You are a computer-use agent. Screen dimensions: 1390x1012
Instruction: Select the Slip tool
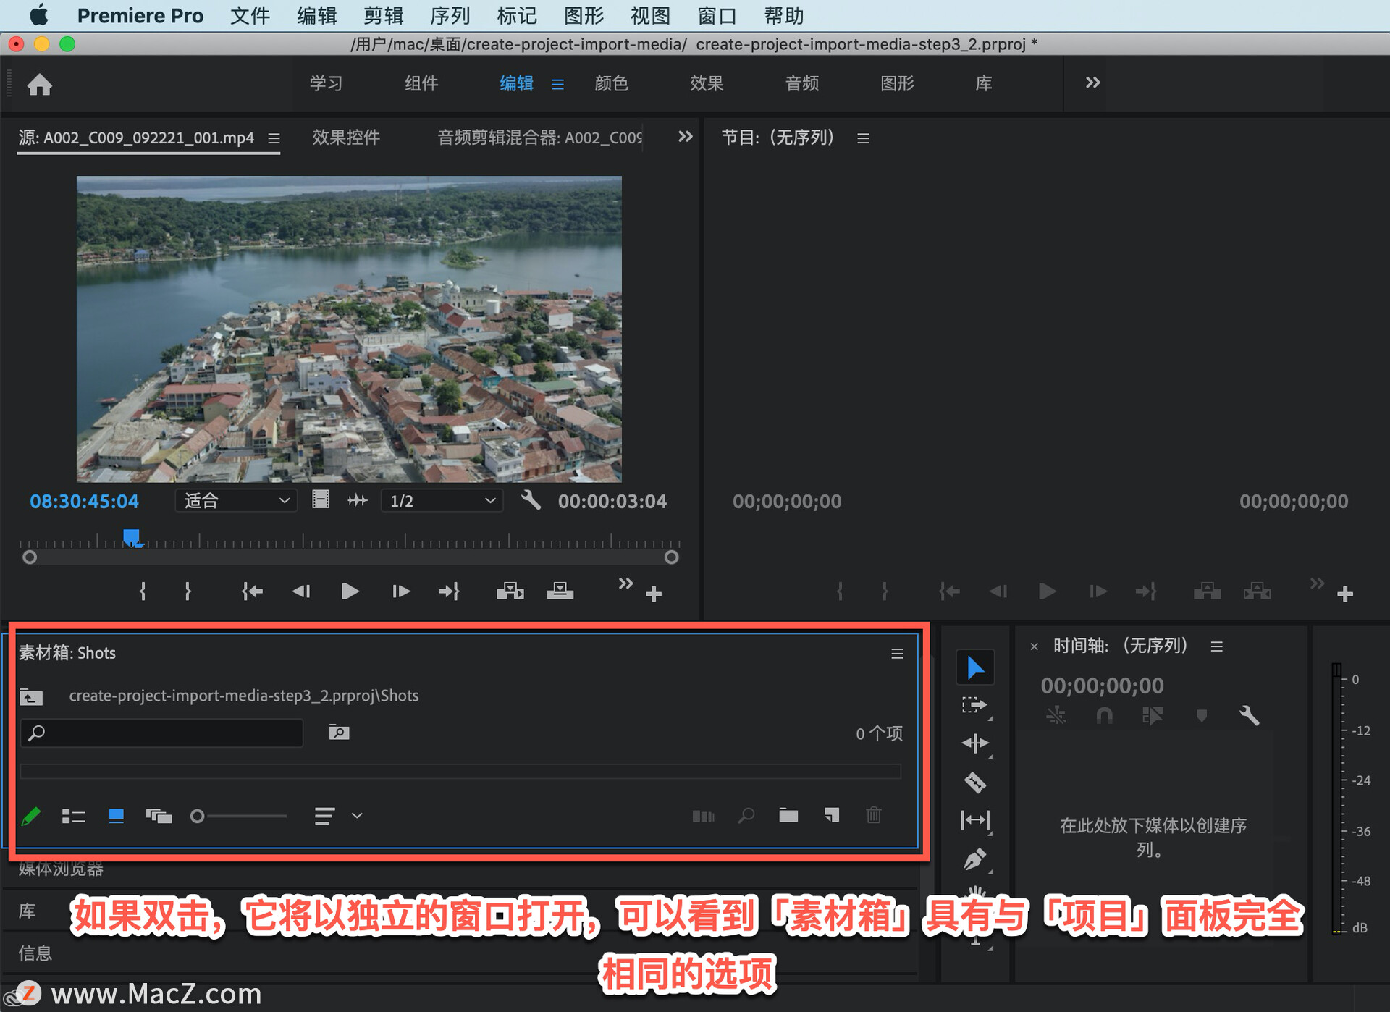pos(974,820)
